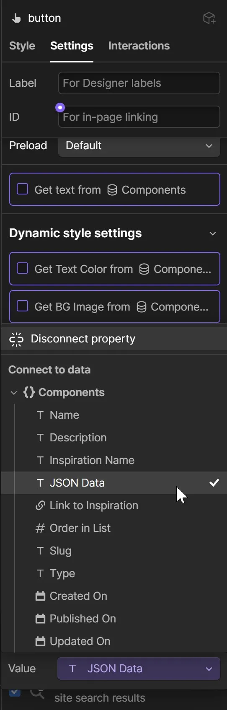This screenshot has height=710, width=227.
Task: Switch to the Style tab
Action: click(x=22, y=46)
